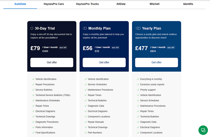Screen dimensions: 210x137
Task: Click the double-circle icon beside Monthly Plan
Action: (x=85, y=28)
